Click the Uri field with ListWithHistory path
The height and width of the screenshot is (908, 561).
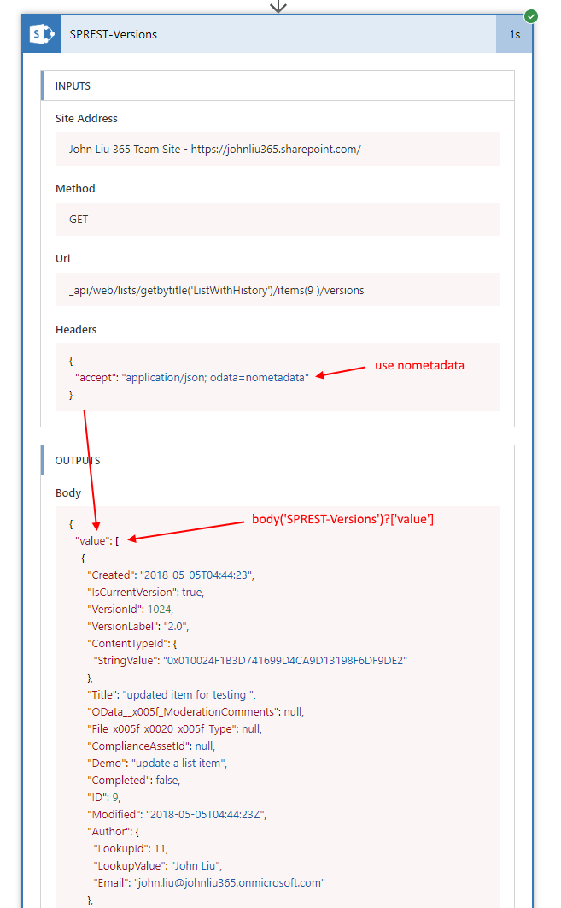click(x=278, y=290)
